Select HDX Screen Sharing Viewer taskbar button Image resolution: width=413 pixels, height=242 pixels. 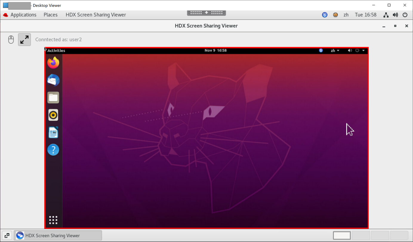[58, 235]
